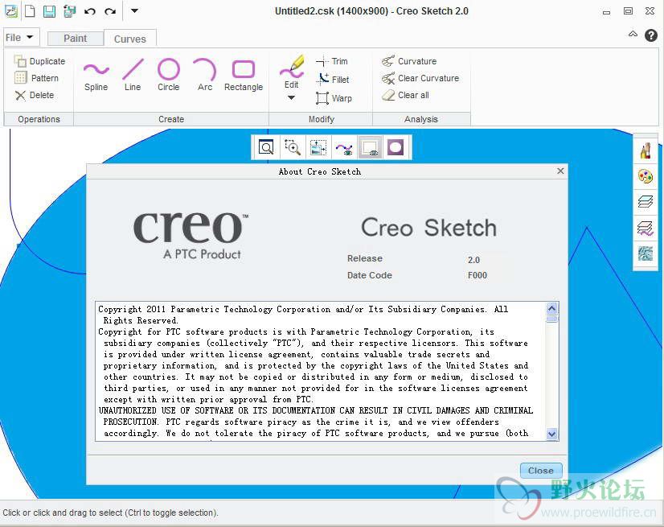664x527 pixels.
Task: Click the copyright text scroll down arrow
Action: point(551,434)
